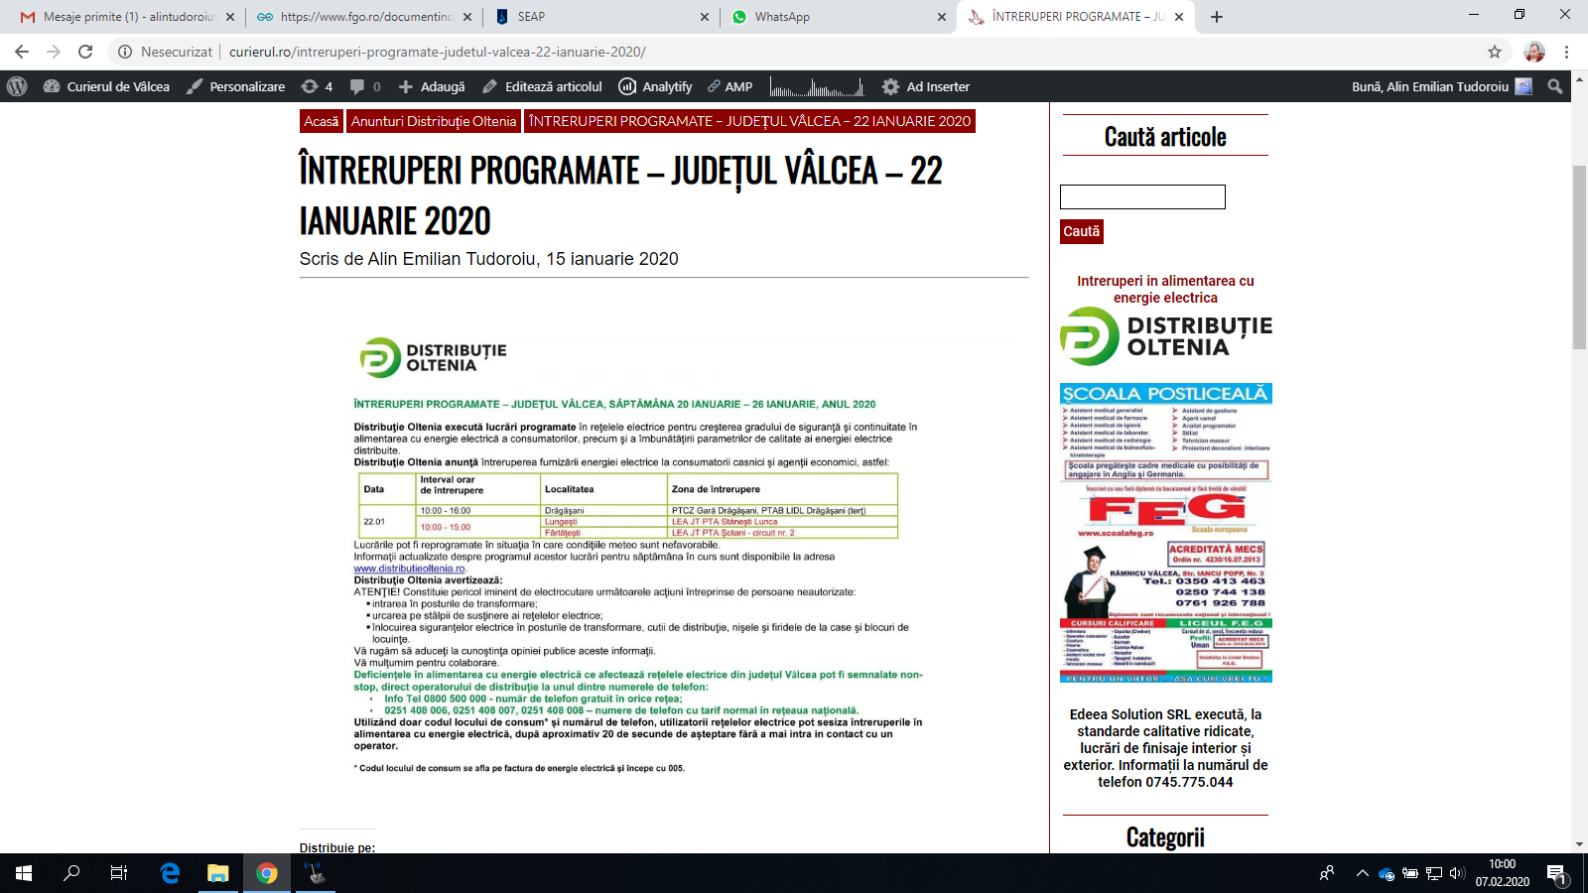Open the Anunturi Distribuție Oltenia breadcrumb
Image resolution: width=1588 pixels, height=893 pixels.
[x=434, y=121]
